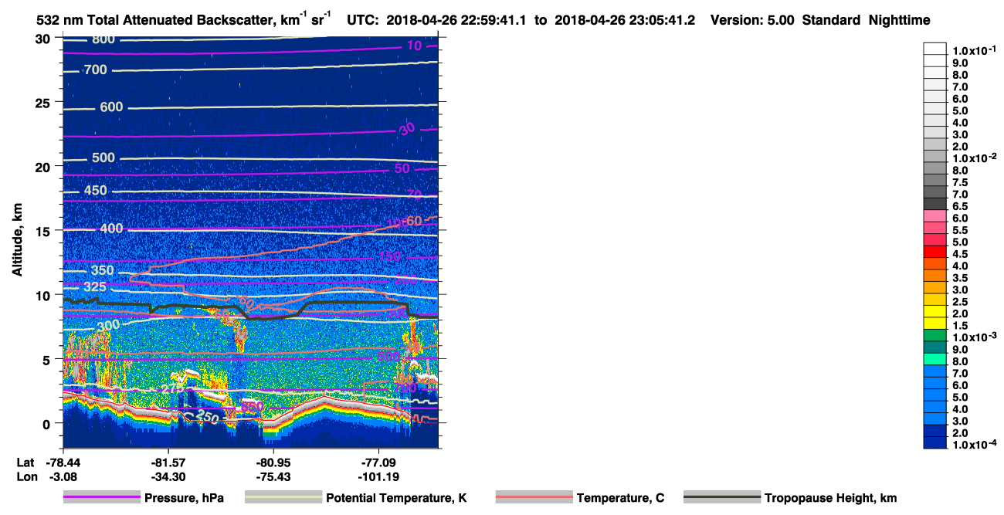
Task: Click the Tropopause Height, km legend label
Action: point(830,499)
